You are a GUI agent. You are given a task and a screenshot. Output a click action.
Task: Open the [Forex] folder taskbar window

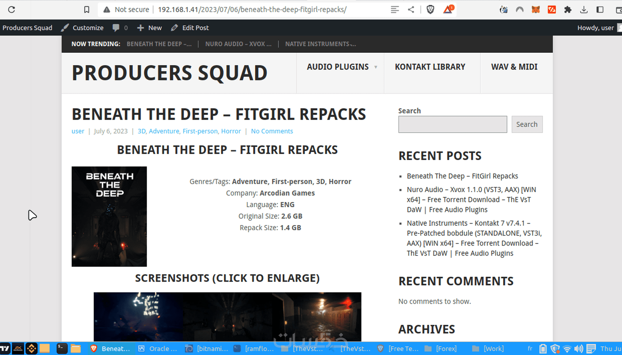(441, 349)
